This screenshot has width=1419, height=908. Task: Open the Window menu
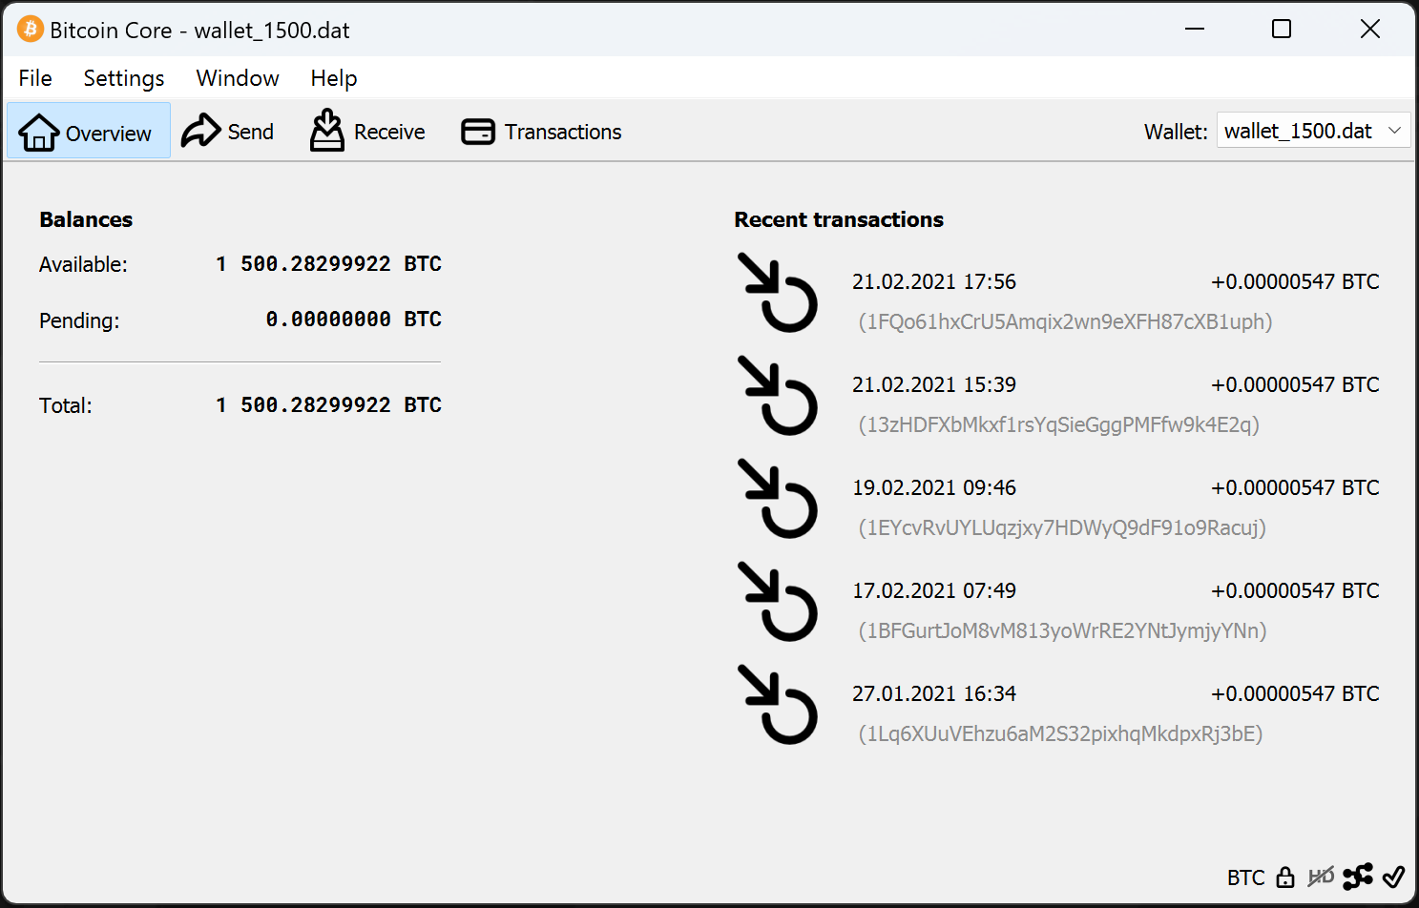(x=238, y=78)
